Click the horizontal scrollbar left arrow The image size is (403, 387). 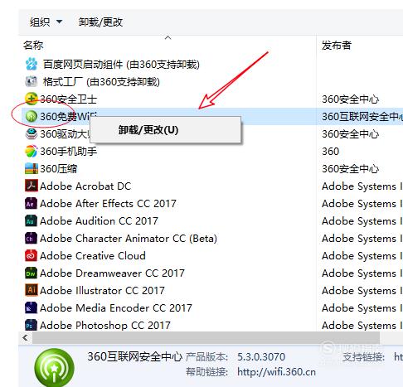(26, 337)
